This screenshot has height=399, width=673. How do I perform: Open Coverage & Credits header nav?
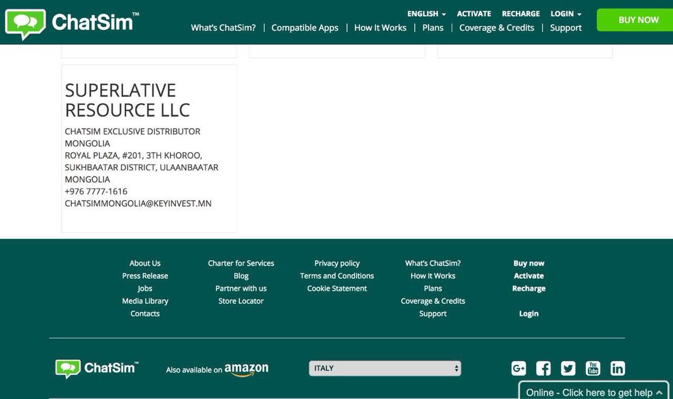(x=497, y=27)
